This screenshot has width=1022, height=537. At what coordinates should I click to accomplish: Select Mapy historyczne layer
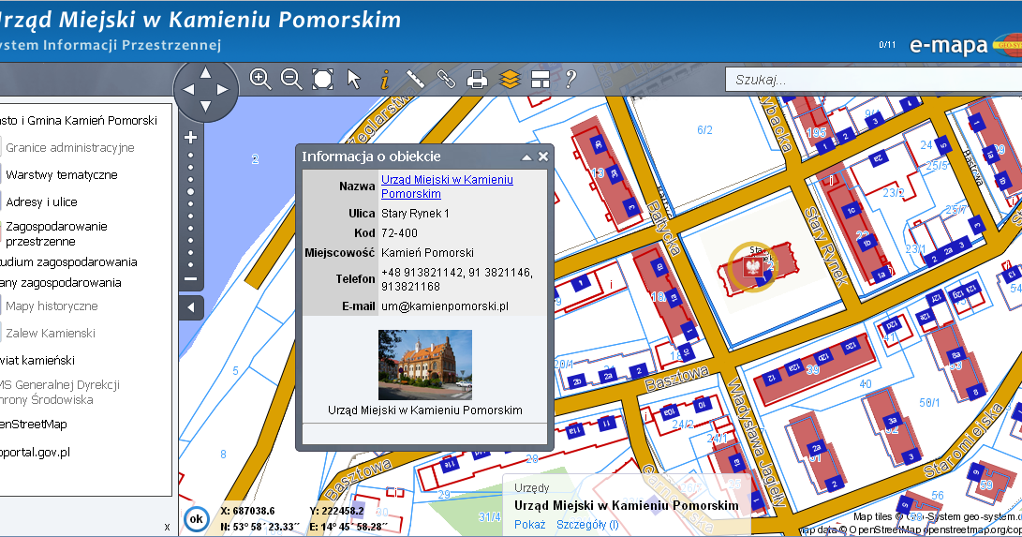52,306
